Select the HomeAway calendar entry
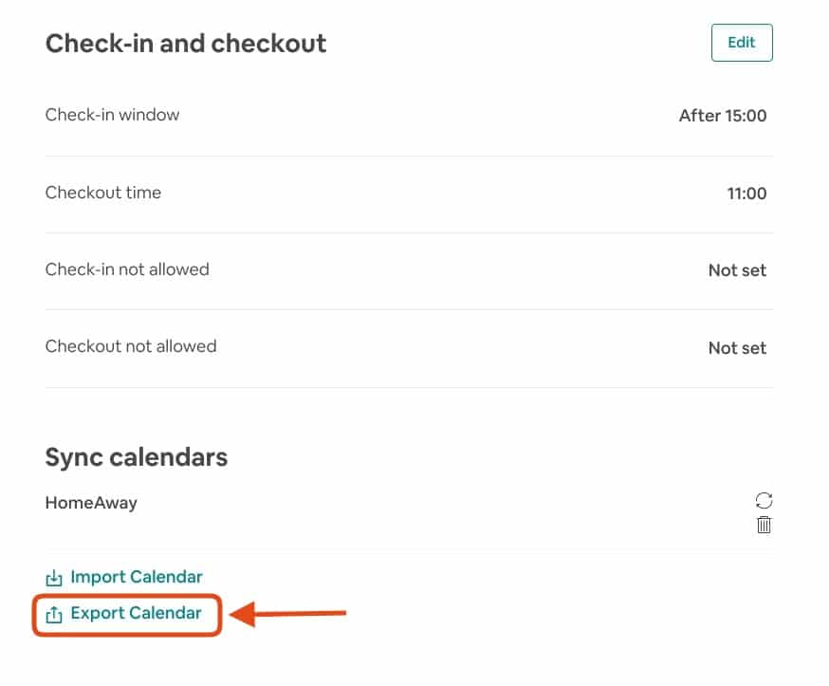The width and height of the screenshot is (829, 686). (x=91, y=502)
